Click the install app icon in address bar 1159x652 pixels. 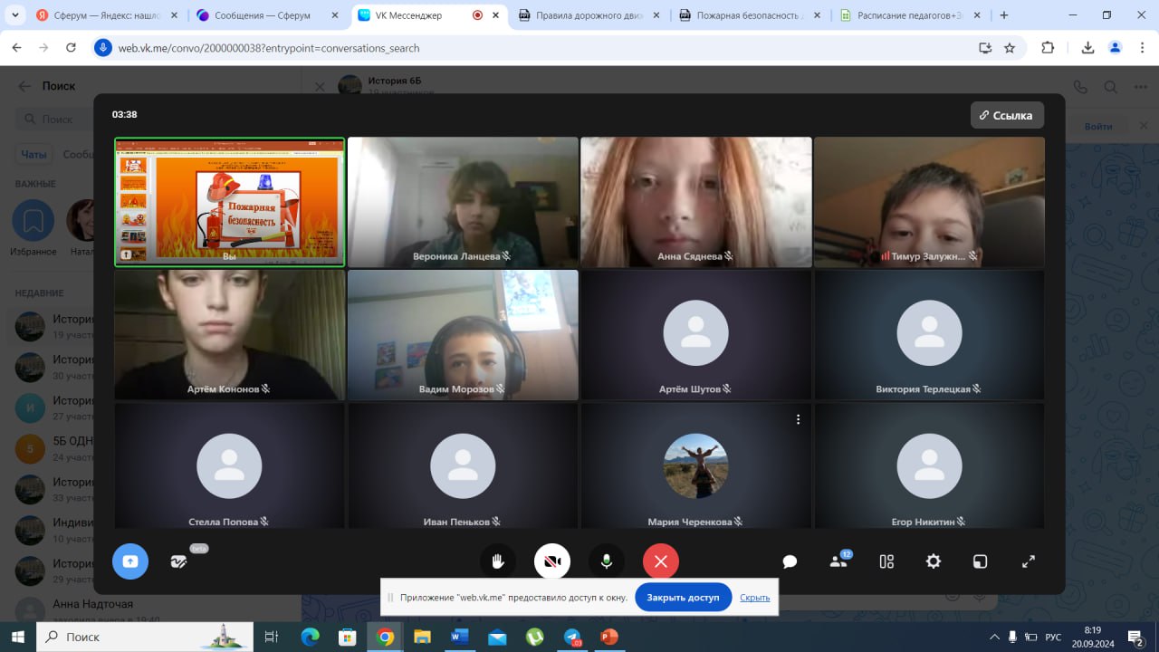[x=985, y=48]
